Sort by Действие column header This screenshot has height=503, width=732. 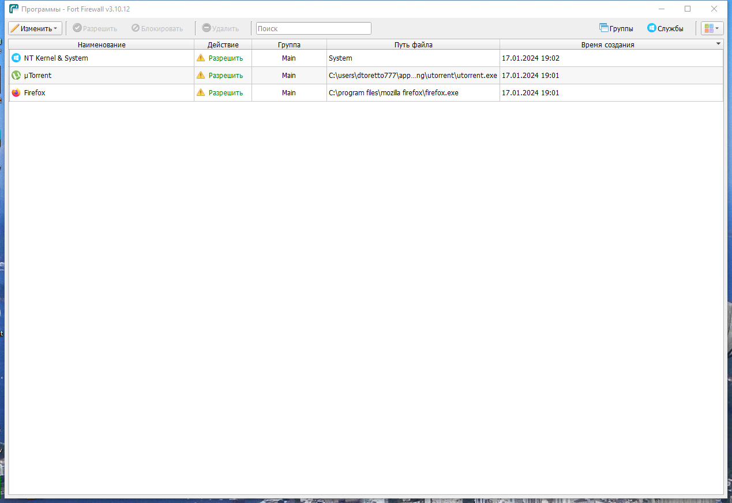click(223, 44)
